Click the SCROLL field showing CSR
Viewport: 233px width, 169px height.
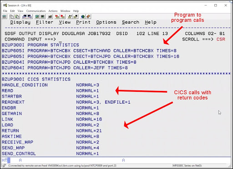[221, 40]
